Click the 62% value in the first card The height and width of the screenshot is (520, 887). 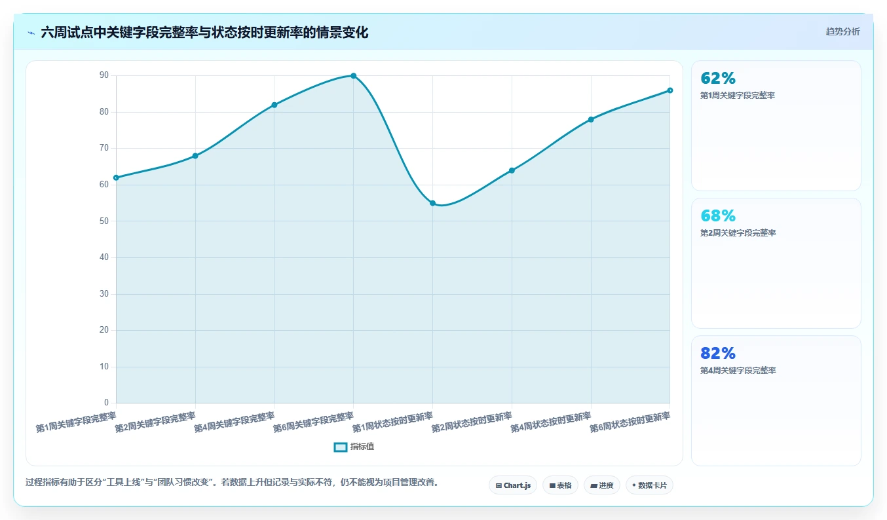[718, 79]
